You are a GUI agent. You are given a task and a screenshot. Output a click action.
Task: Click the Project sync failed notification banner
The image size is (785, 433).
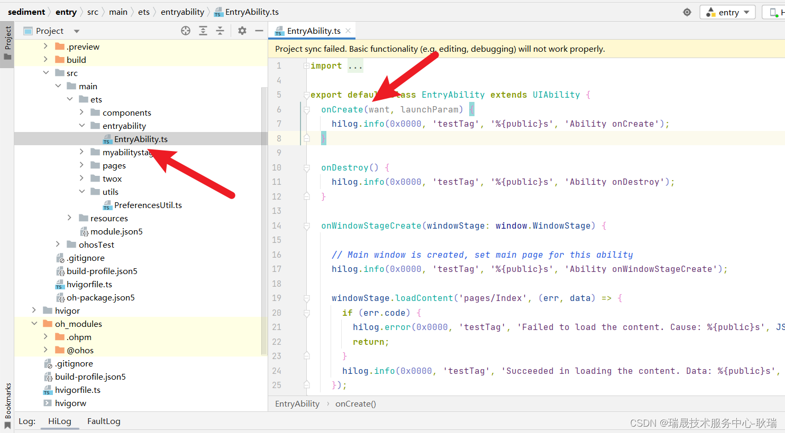[x=526, y=49]
